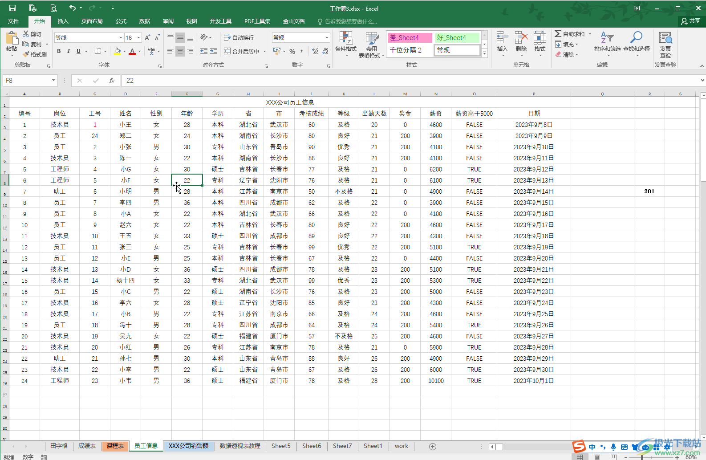706x460 pixels.
Task: Increase font size with the larger A
Action: pyautogui.click(x=147, y=38)
